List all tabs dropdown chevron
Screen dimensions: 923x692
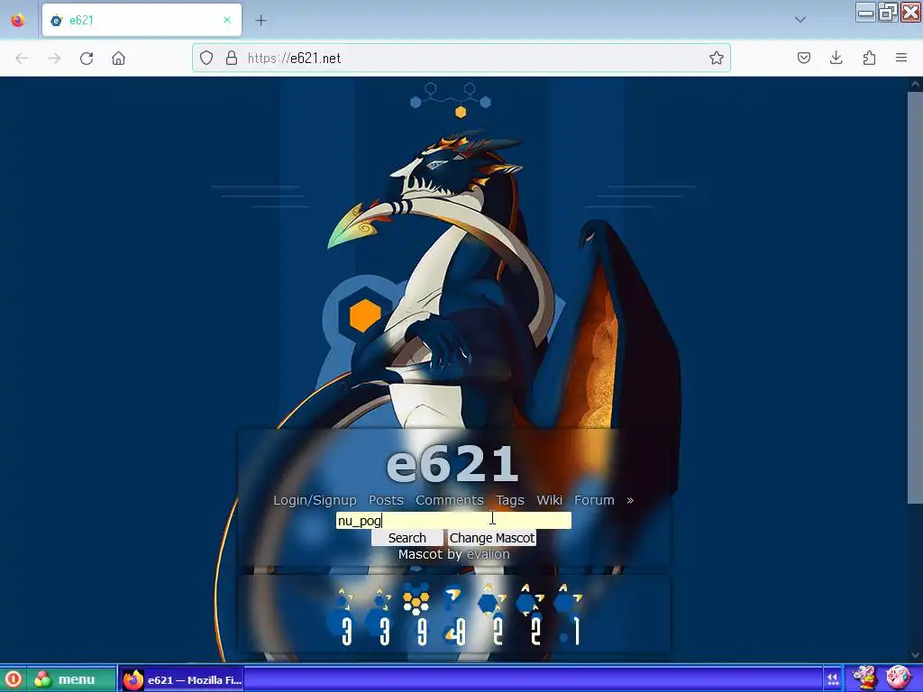tap(800, 20)
